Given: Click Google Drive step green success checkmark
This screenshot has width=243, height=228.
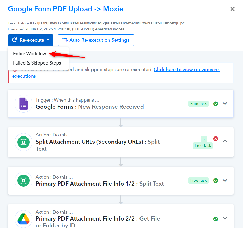Looking at the screenshot, I should click(216, 219).
